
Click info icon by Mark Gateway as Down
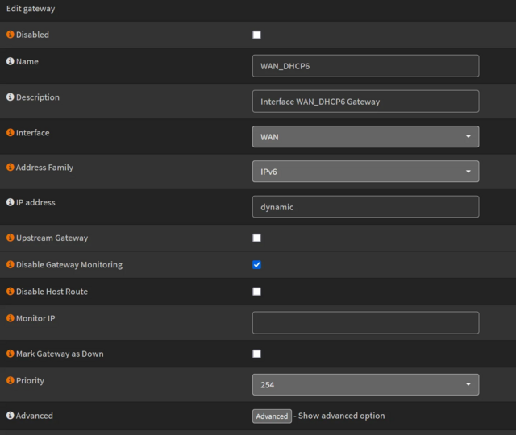[x=10, y=354]
